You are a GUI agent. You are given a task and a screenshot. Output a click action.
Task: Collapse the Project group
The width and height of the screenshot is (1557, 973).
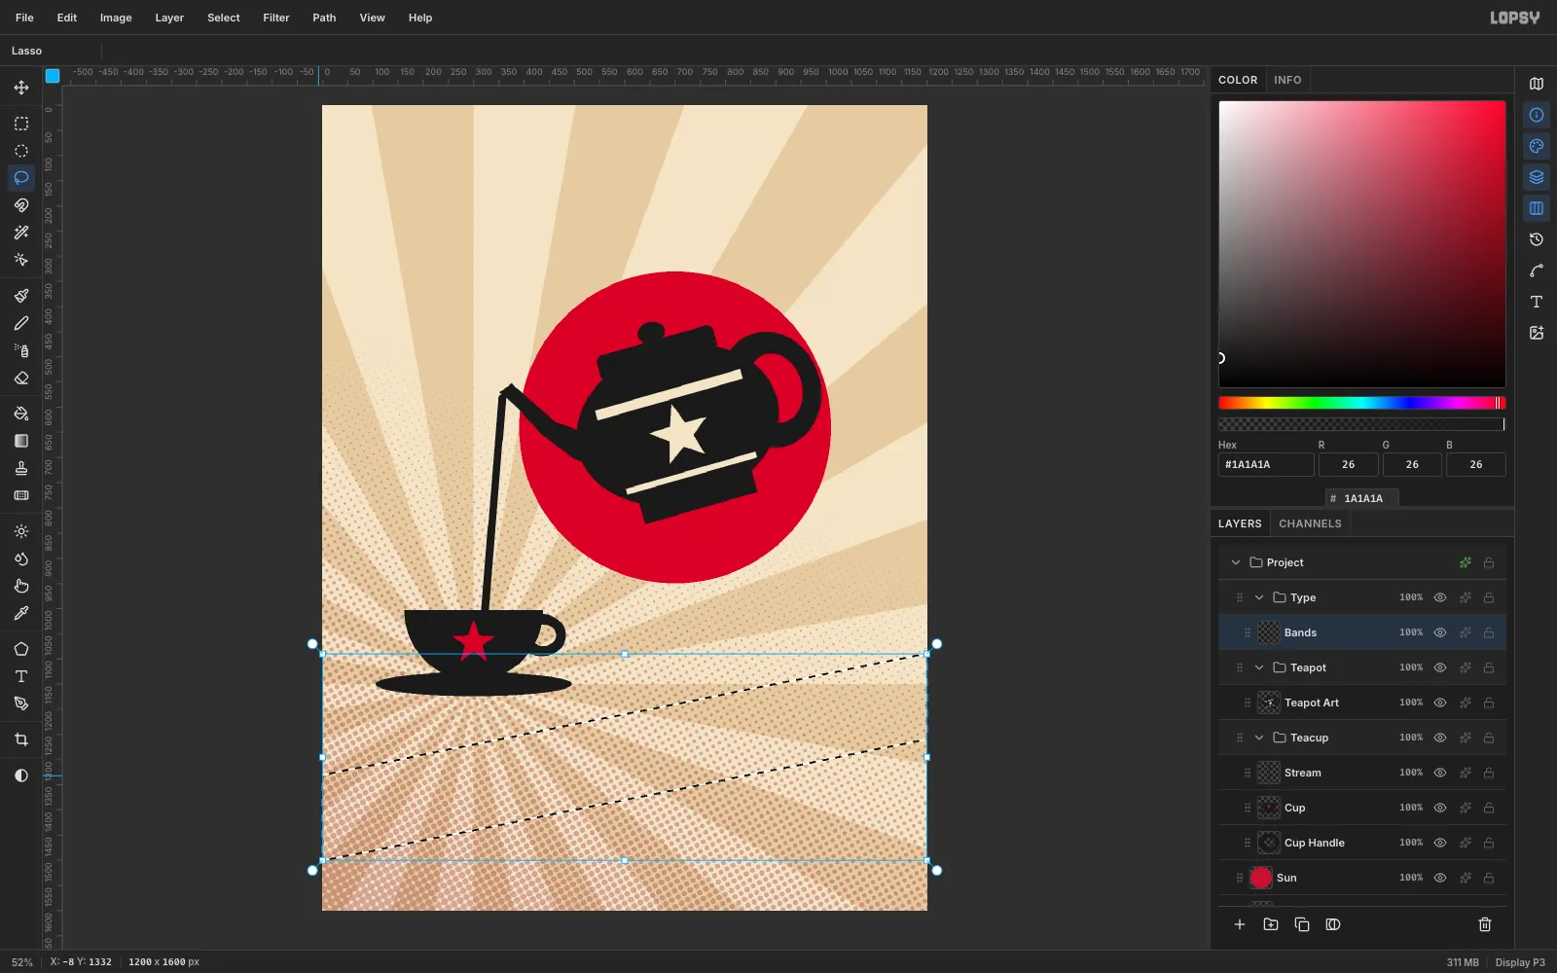pos(1236,562)
